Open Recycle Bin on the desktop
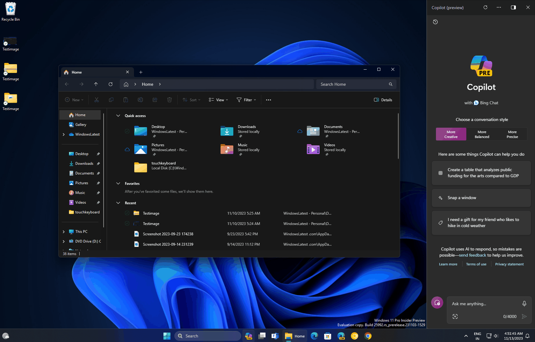This screenshot has height=342, width=535. pos(11,12)
